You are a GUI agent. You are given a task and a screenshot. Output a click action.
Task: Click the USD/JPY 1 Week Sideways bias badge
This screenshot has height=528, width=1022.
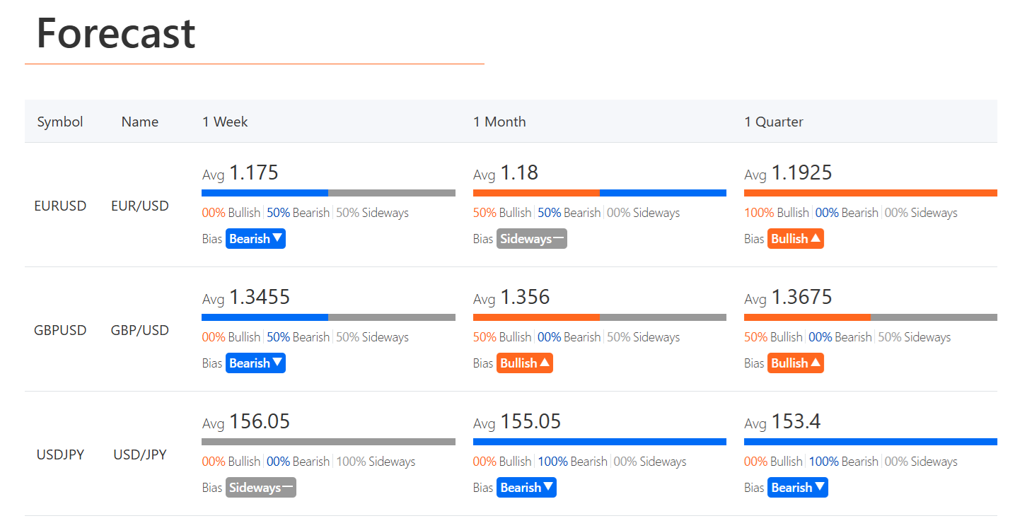click(261, 488)
